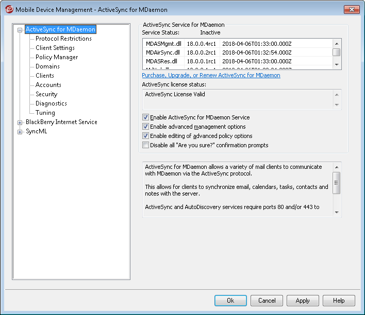Expand the SyncML tree node
This screenshot has width=365, height=315.
(x=20, y=132)
